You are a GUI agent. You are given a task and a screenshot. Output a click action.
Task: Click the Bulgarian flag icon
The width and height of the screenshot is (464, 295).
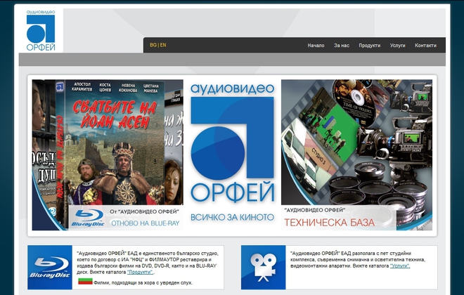[85, 282]
